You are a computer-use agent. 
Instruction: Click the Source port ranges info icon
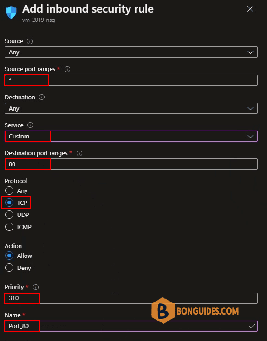point(67,69)
